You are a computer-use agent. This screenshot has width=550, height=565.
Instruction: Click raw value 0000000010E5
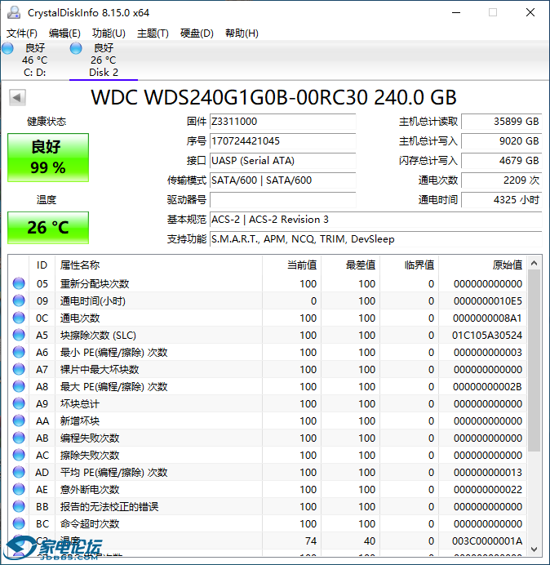coord(488,301)
